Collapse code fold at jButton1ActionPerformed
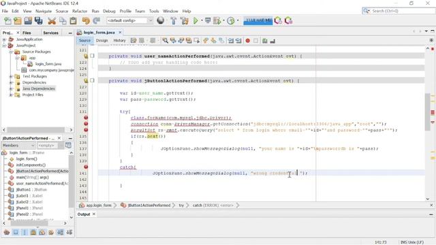This screenshot has width=436, height=245. point(92,80)
